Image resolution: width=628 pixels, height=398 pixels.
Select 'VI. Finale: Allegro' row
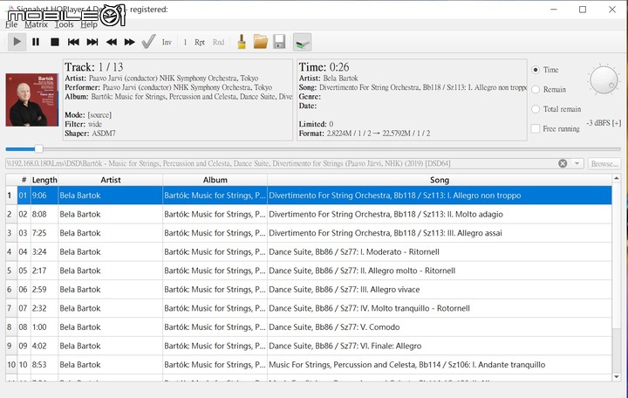[309, 347]
